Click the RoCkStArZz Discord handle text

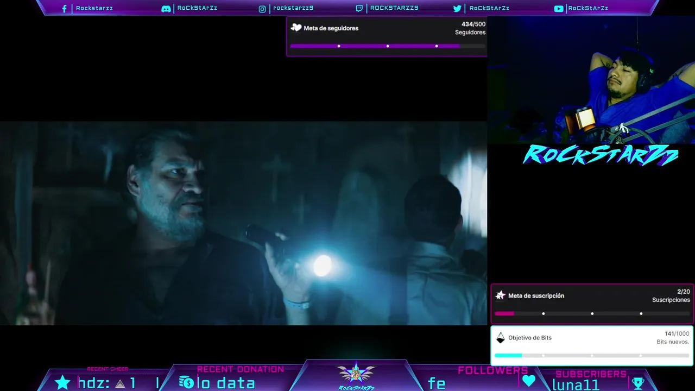point(197,8)
